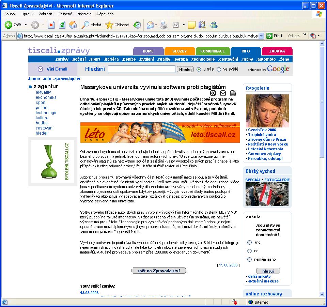Expand the Word edit dropdown arrow
The width and height of the screenshot is (327, 307).
(184, 25)
